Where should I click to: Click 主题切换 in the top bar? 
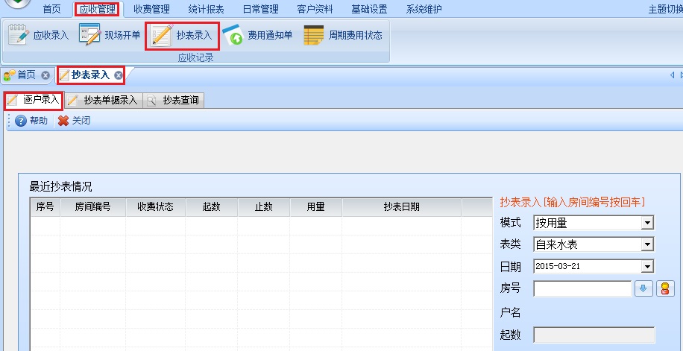[x=665, y=10]
